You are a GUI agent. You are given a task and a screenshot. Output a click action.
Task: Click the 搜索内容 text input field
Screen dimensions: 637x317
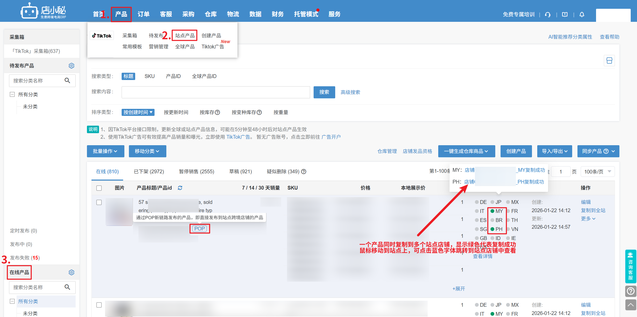216,92
